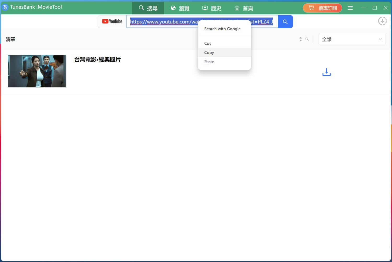Download the 台灣電影·經典國片 video
392x262 pixels.
[x=326, y=72]
